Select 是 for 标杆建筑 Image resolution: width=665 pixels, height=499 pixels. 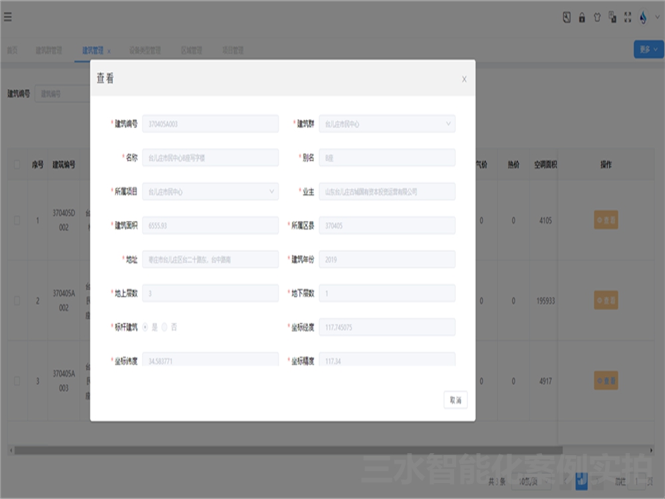coord(144,326)
